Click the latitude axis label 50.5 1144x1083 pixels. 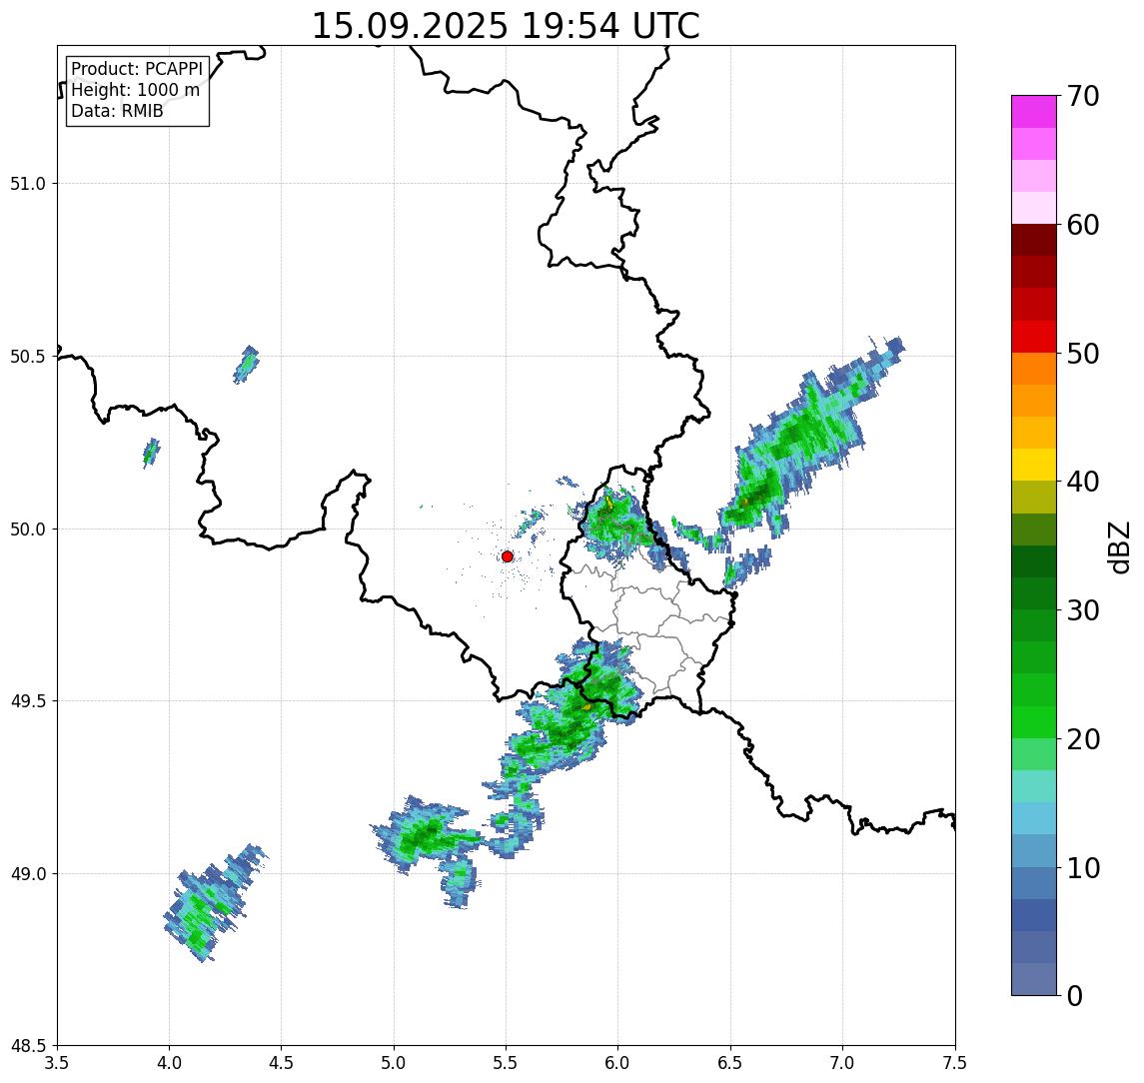(x=28, y=357)
